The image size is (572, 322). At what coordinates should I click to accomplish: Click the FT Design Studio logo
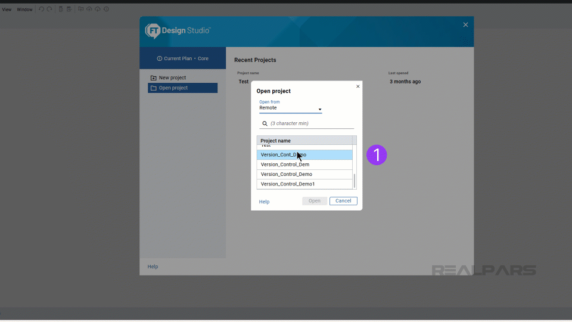[x=178, y=30]
